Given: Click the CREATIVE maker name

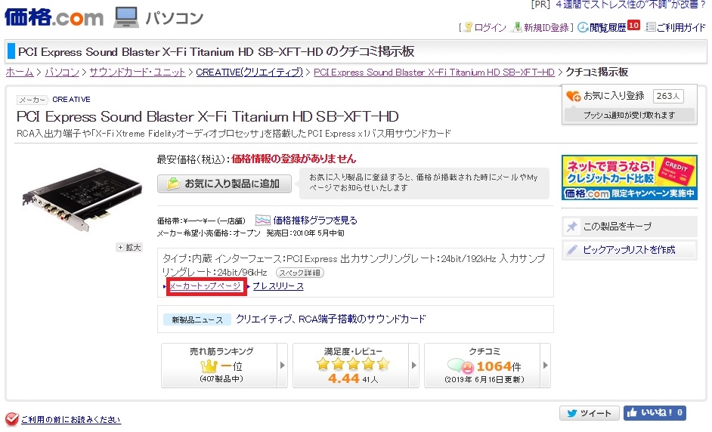Looking at the screenshot, I should 71,100.
